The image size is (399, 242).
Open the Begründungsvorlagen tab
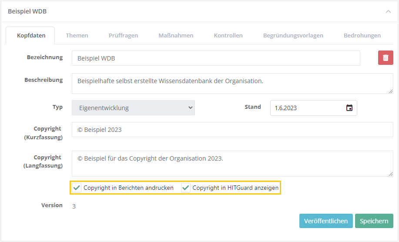tap(293, 36)
